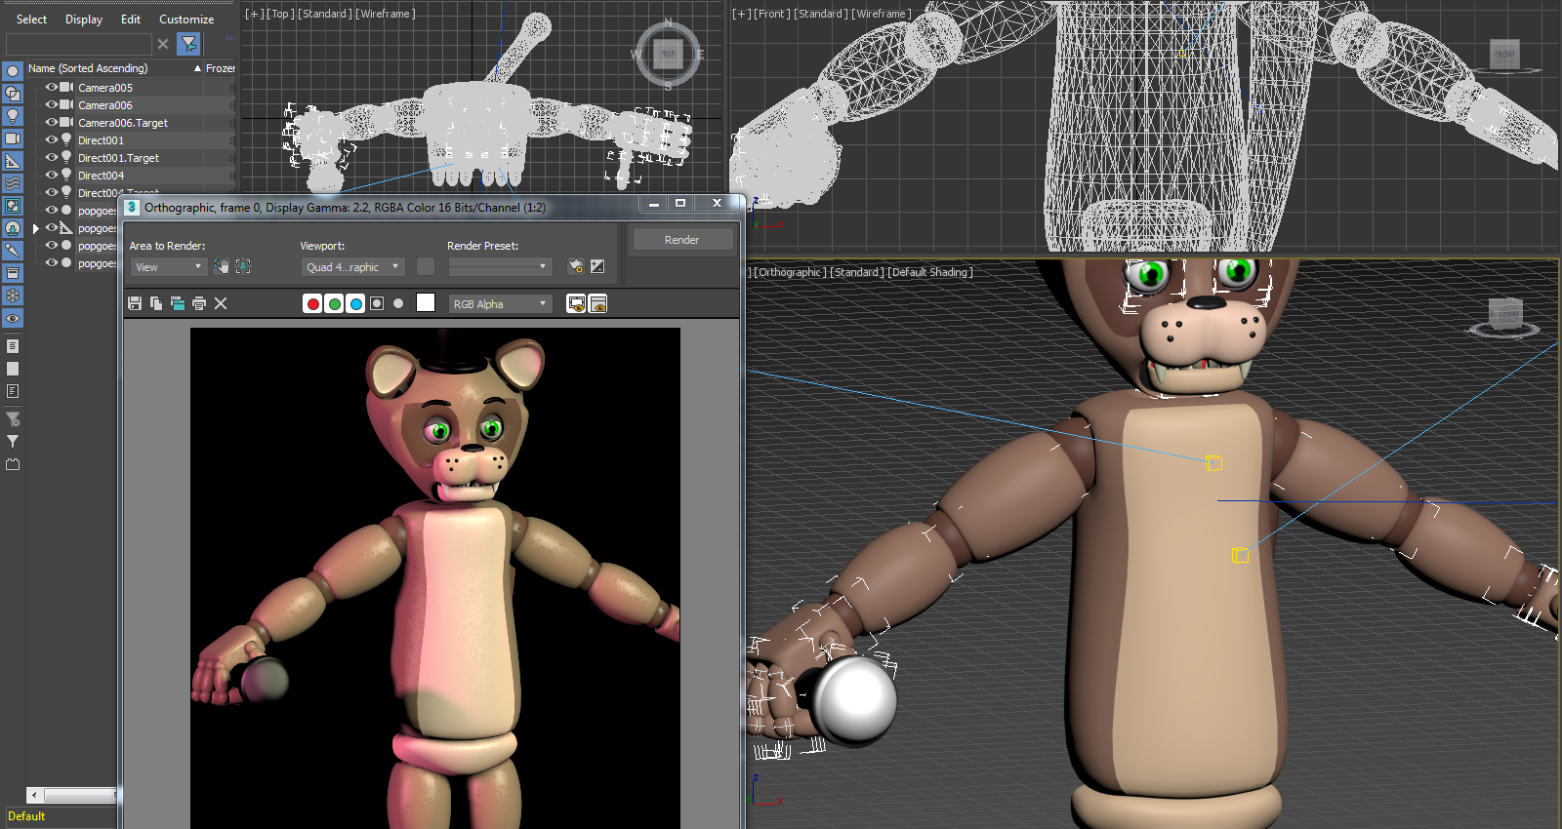
Task: Click white color swatch in render window
Action: (x=426, y=302)
